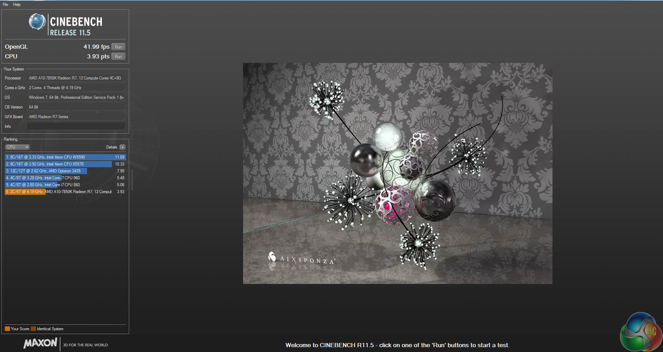Select the AMD A10-7850K ranking entry

[x=65, y=192]
